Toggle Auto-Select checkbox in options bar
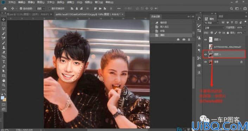This screenshot has width=248, height=131. (x=21, y=9)
